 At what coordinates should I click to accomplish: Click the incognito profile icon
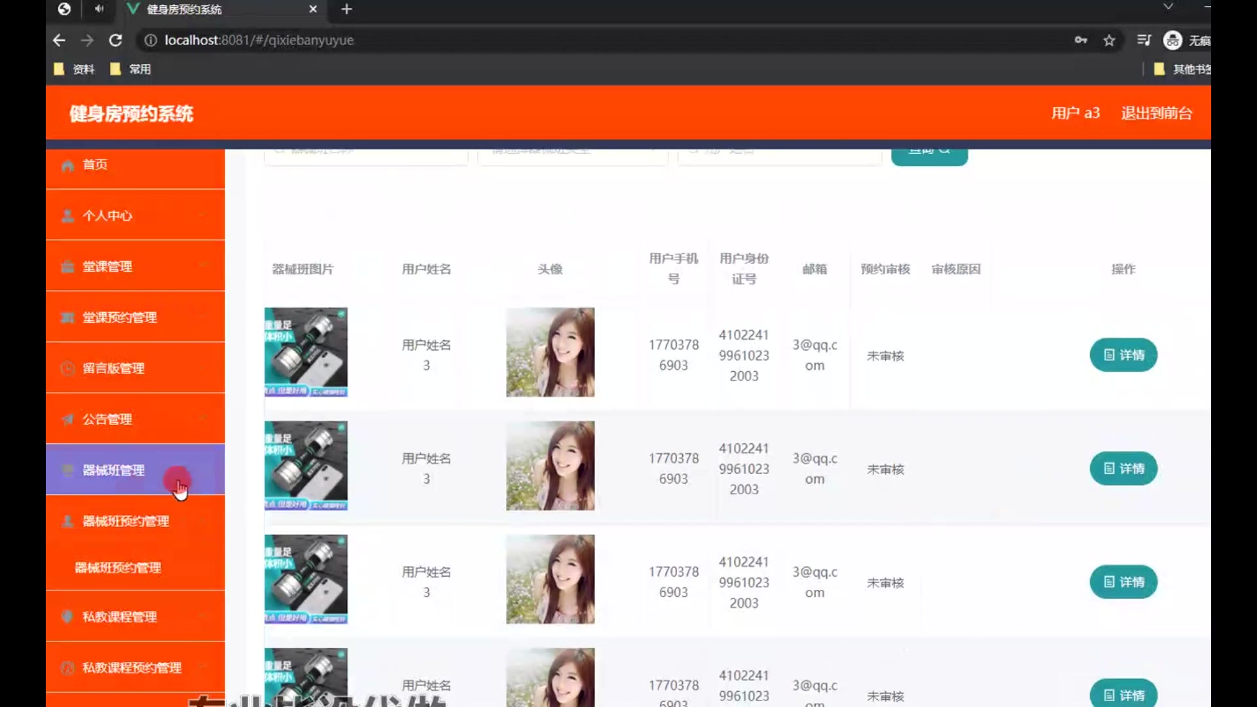1173,40
